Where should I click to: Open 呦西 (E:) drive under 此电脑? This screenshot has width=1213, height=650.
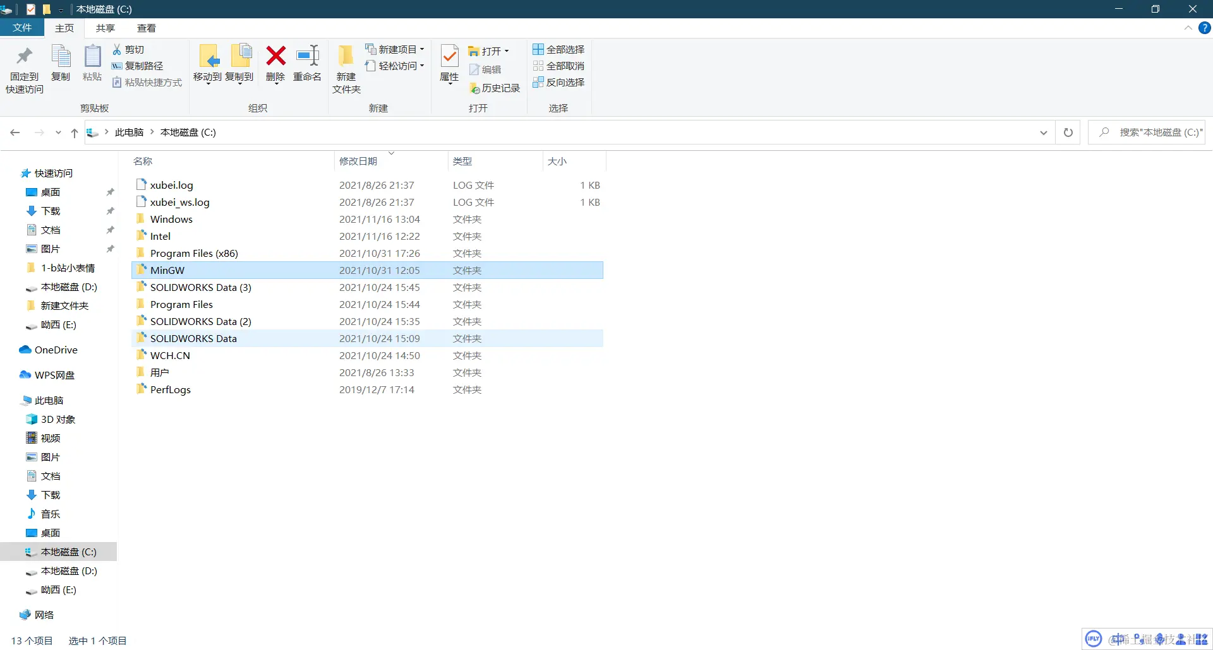tap(51, 589)
